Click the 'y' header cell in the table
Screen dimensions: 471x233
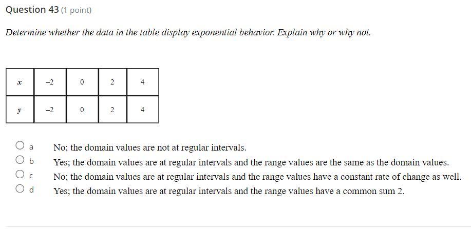pyautogui.click(x=20, y=110)
